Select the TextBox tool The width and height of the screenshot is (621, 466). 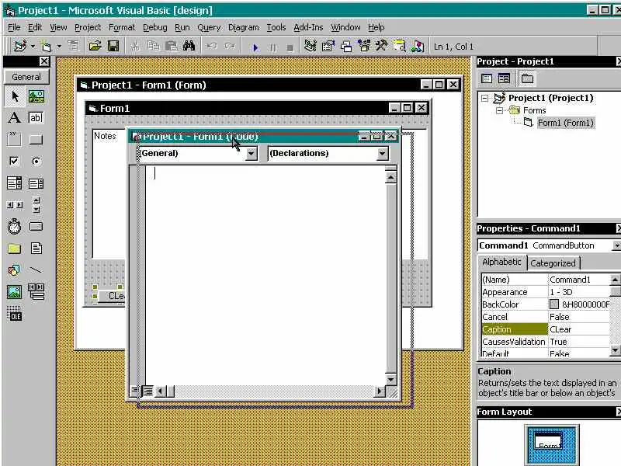click(36, 118)
